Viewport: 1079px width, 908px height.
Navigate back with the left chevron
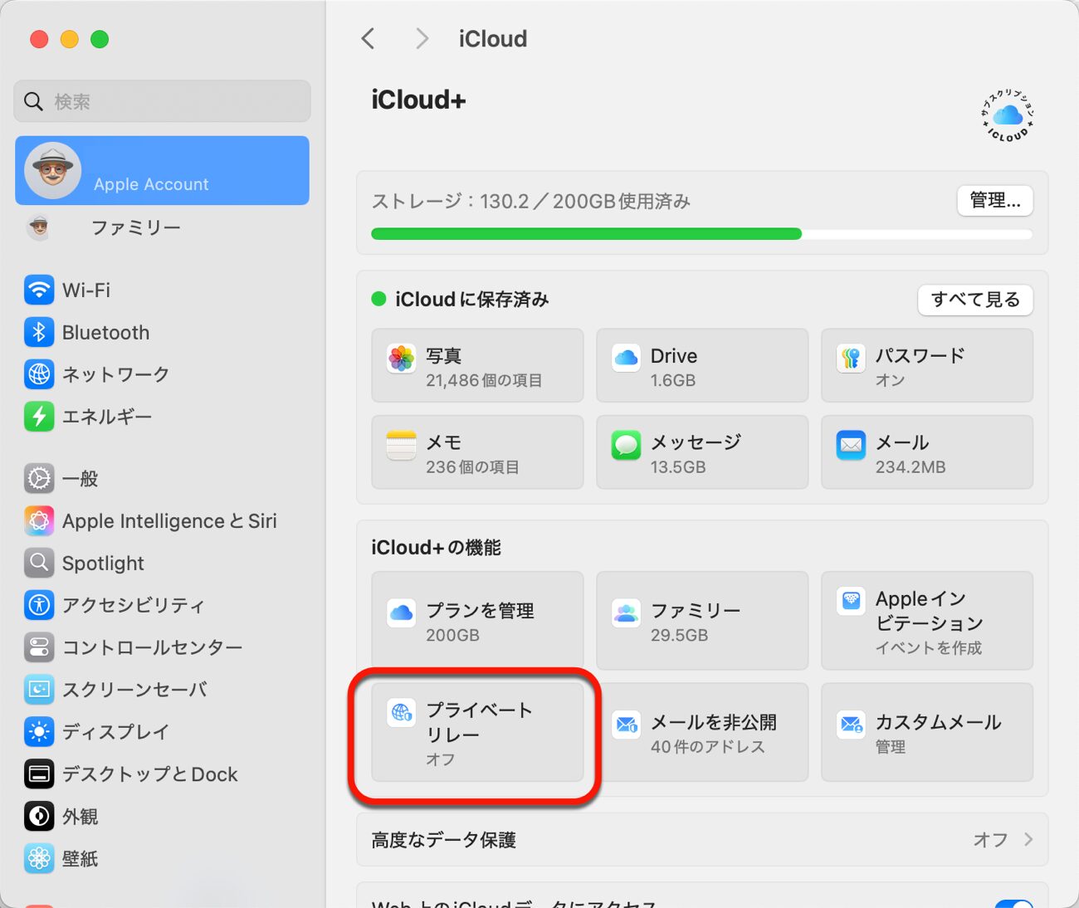(368, 38)
